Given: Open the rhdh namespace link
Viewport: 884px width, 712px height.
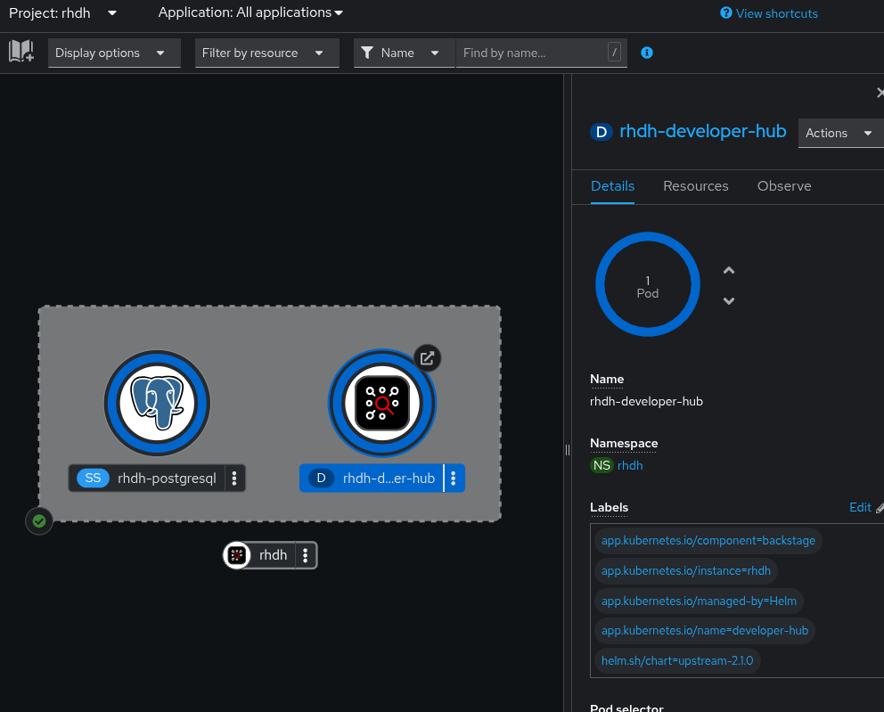Looking at the screenshot, I should click(630, 465).
